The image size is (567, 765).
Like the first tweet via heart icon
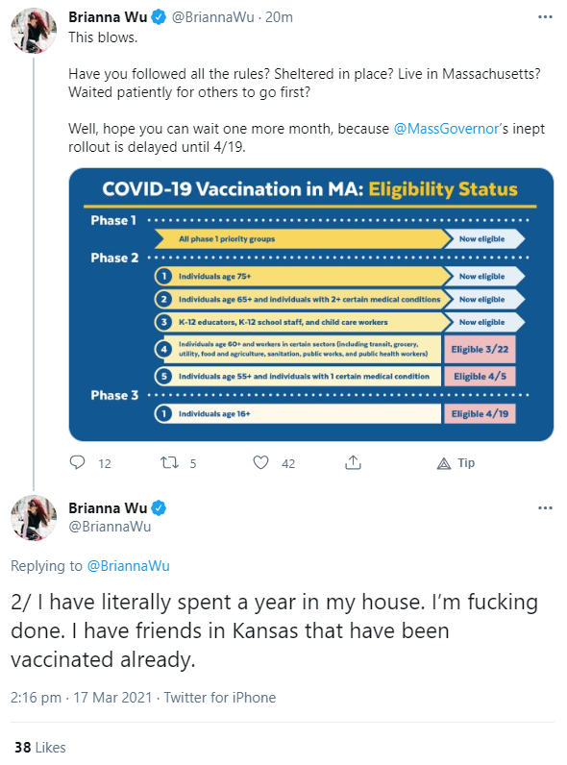(x=260, y=462)
